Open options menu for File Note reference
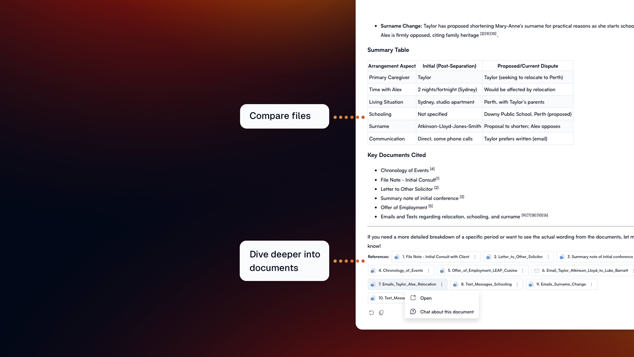634x357 pixels. pyautogui.click(x=475, y=257)
